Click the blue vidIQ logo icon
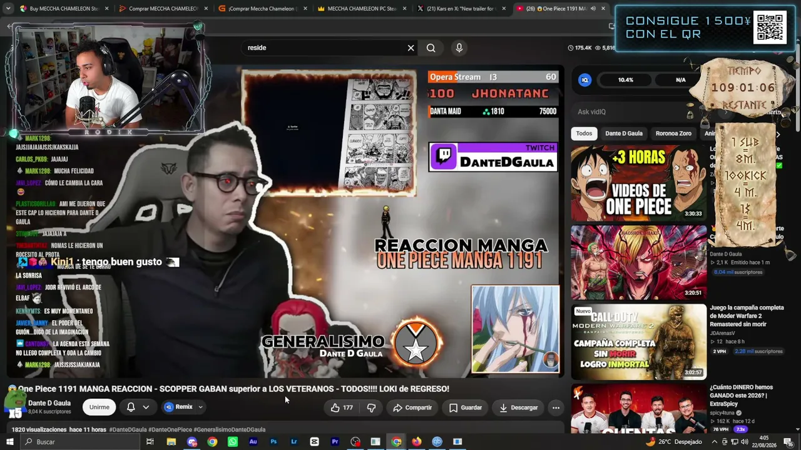The width and height of the screenshot is (801, 450). point(584,80)
